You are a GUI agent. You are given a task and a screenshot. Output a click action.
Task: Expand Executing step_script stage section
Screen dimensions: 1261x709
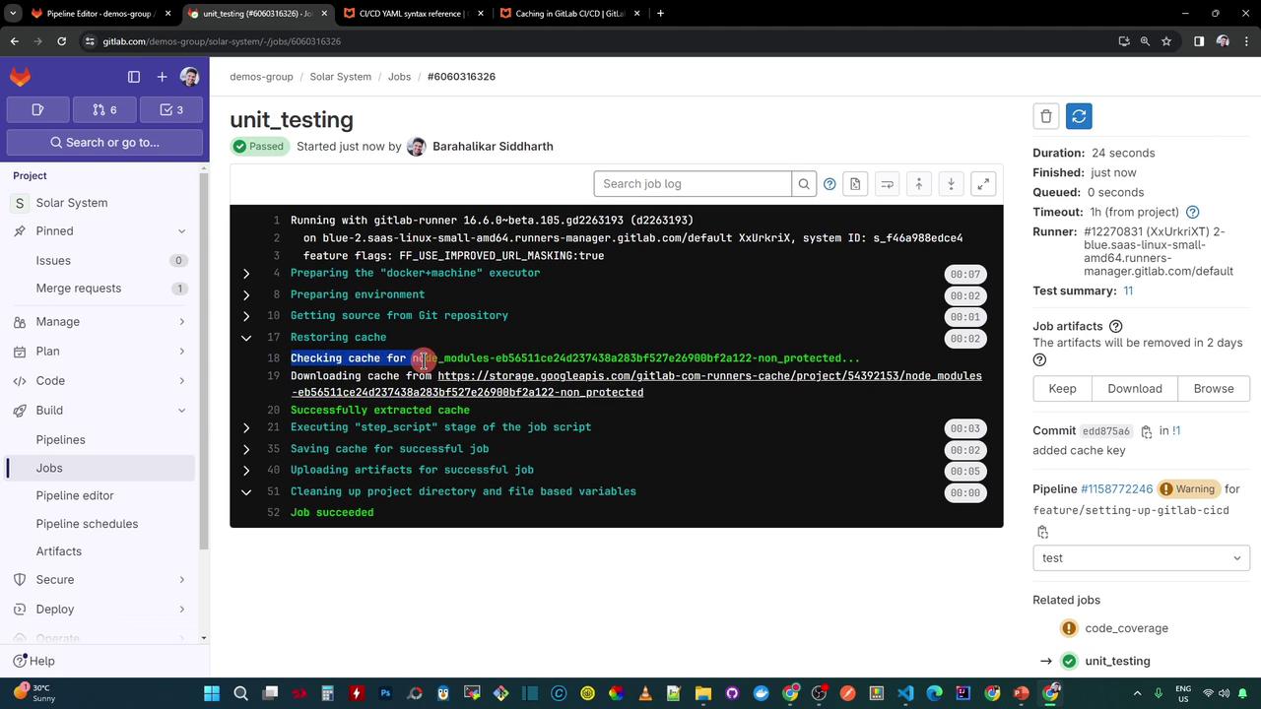point(246,427)
